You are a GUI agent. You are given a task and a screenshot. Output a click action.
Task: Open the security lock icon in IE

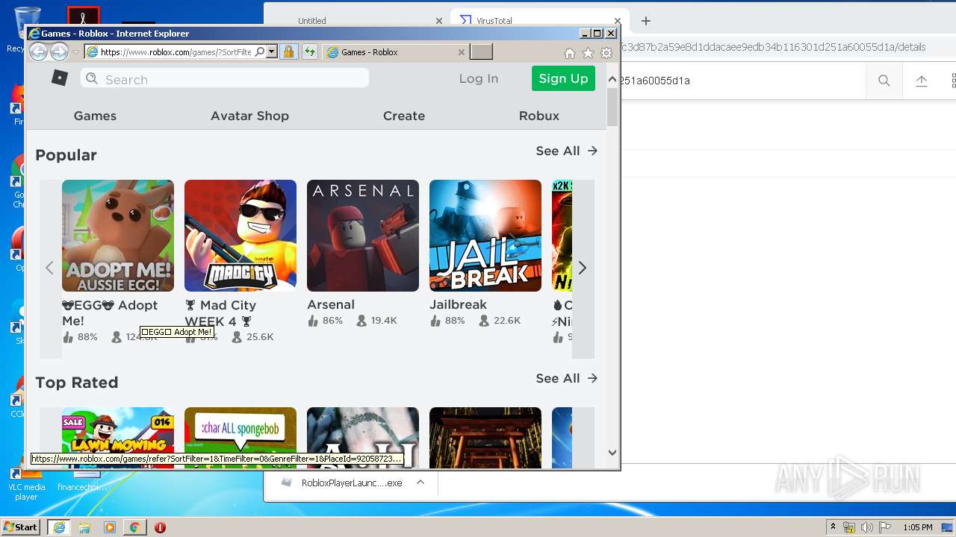(288, 51)
